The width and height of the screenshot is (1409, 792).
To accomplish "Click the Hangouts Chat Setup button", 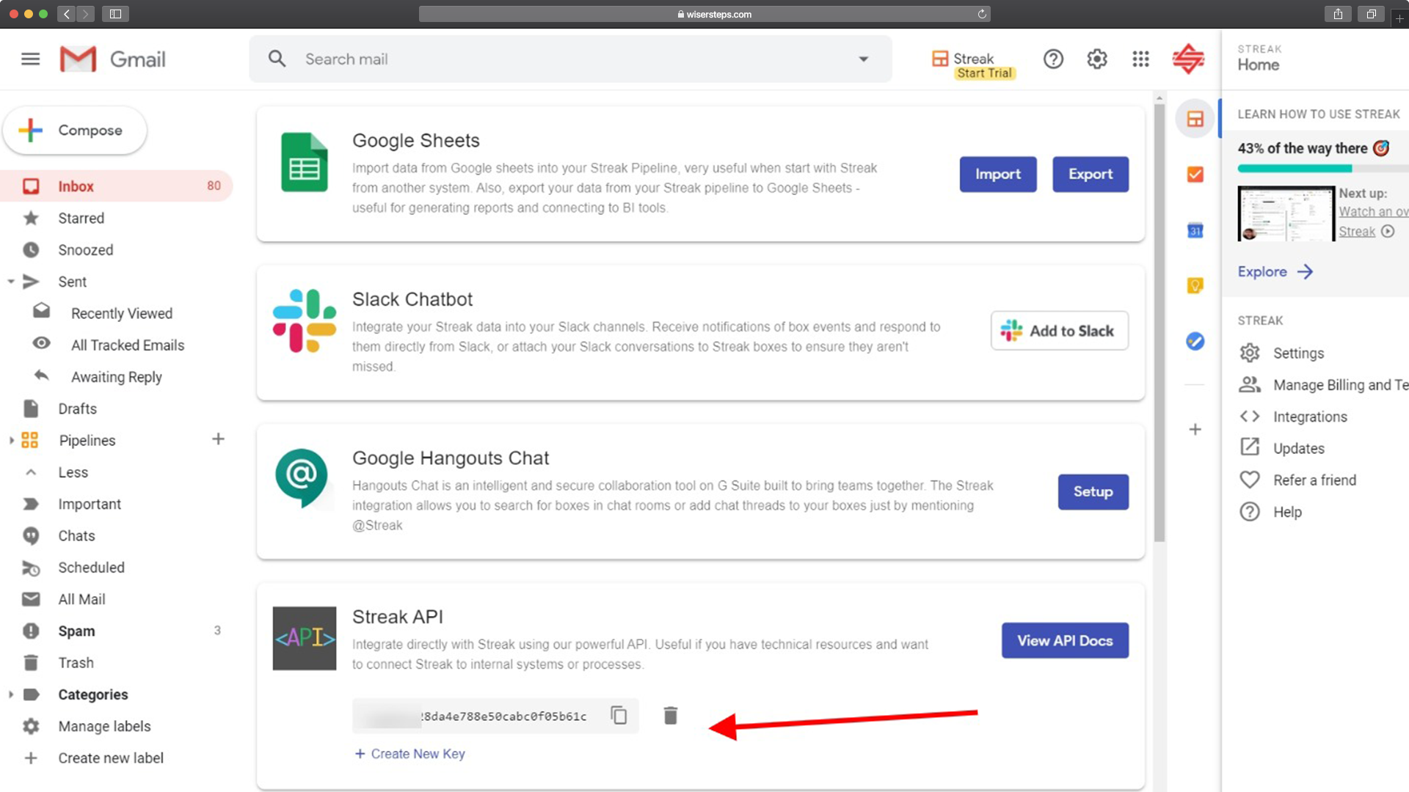I will [1093, 492].
